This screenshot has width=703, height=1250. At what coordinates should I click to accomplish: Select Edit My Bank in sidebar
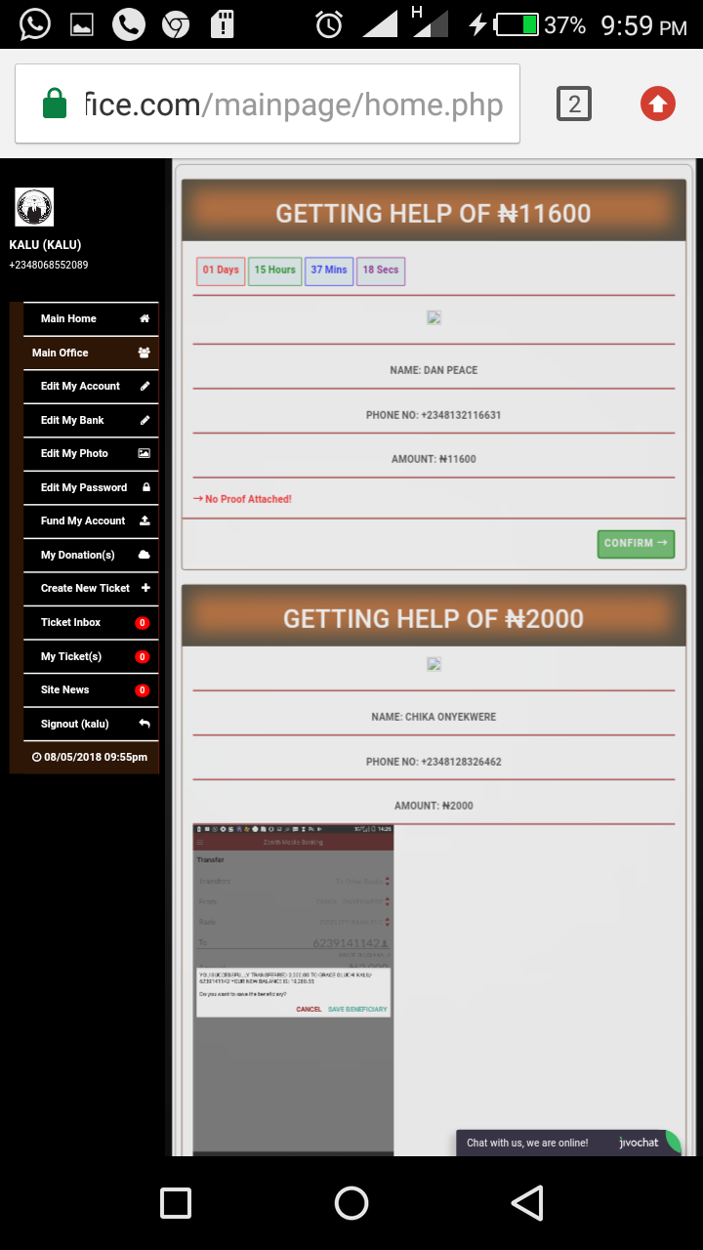pos(91,420)
